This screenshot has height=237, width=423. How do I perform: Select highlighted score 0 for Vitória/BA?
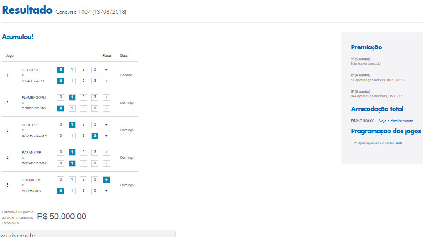(x=61, y=191)
